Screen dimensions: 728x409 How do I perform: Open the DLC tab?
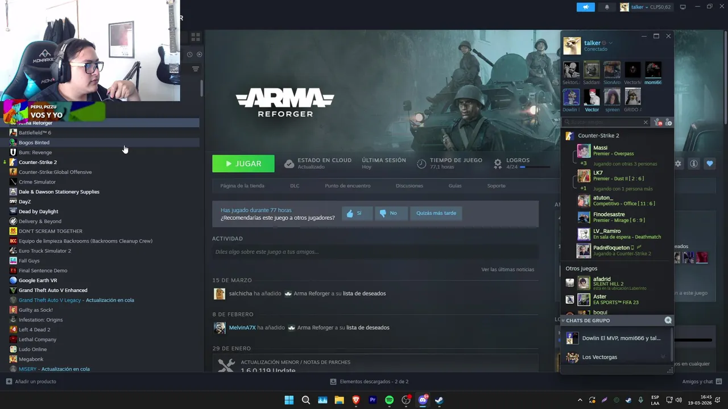click(295, 186)
